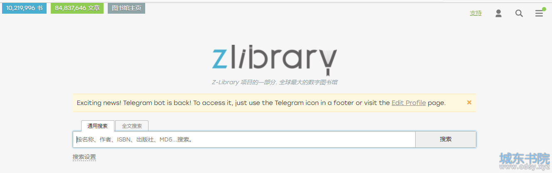
Task: Click the Exciting news Telegram banner text
Action: (x=261, y=103)
